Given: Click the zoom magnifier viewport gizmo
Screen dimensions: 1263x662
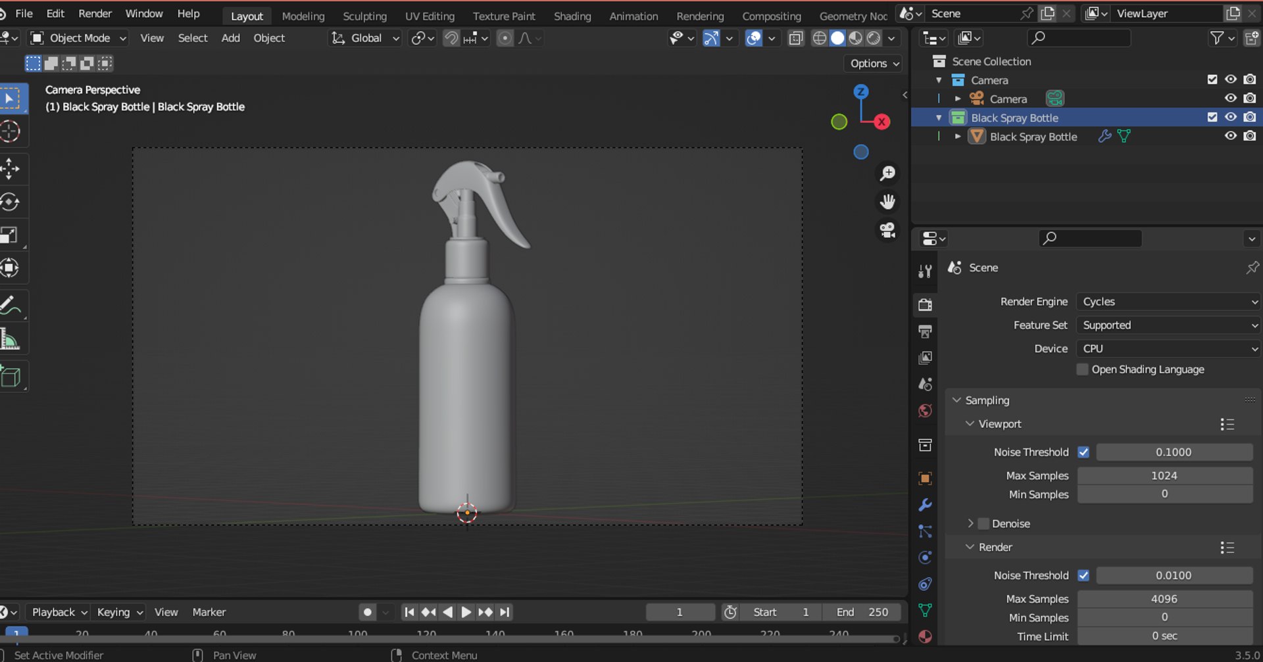Looking at the screenshot, I should click(x=887, y=174).
